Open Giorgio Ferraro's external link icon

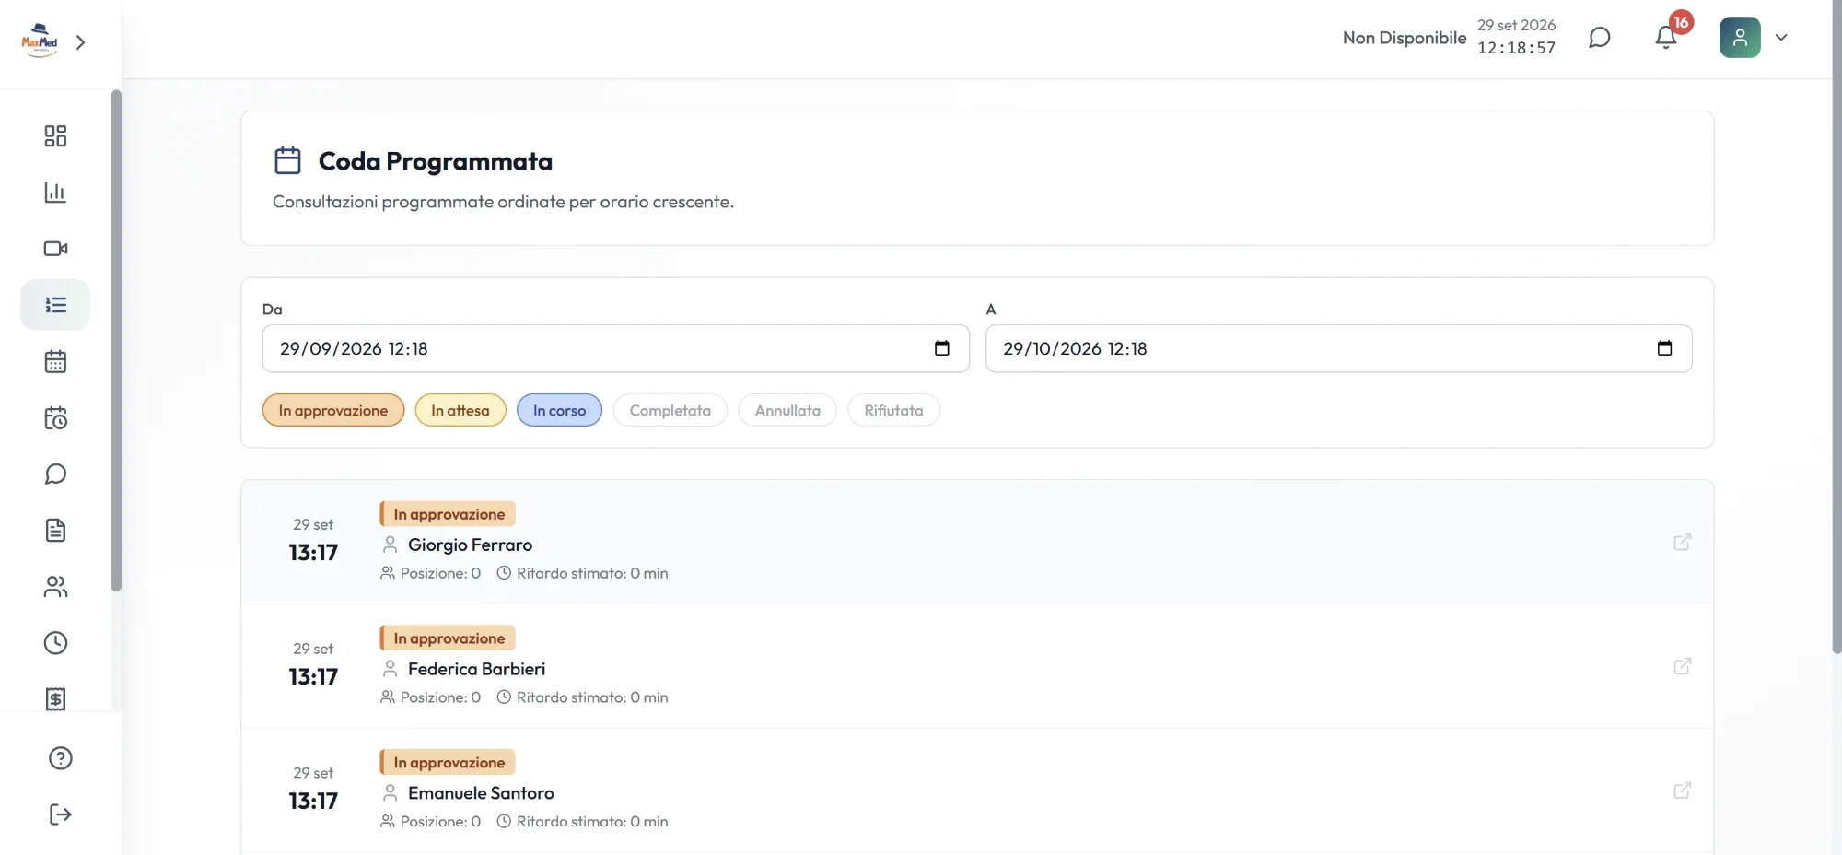tap(1683, 542)
